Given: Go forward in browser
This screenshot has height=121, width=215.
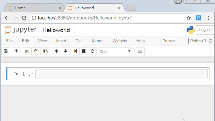Looking at the screenshot, I should click(x=15, y=18).
